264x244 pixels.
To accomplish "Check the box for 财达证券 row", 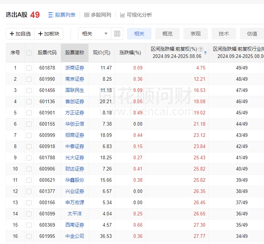I will click(x=29, y=169).
